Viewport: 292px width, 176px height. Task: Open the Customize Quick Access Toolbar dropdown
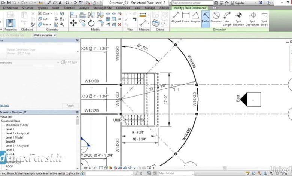(x=101, y=3)
